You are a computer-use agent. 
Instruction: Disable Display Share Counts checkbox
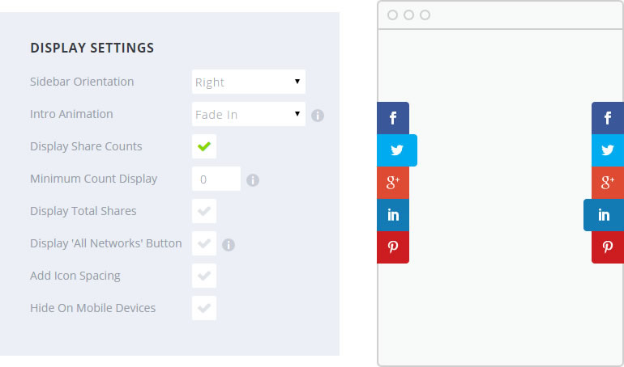(204, 146)
